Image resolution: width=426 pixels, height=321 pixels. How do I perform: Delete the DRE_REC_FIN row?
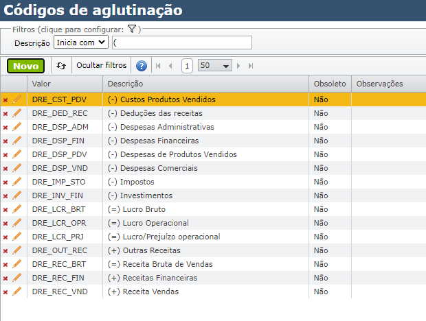tap(5, 278)
